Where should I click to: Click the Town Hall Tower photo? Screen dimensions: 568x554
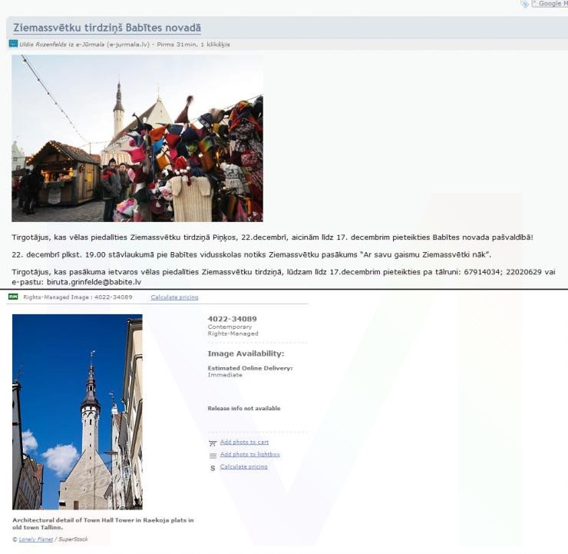77,411
